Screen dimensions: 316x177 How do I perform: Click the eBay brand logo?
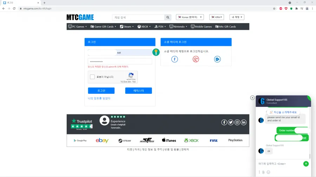coord(102,140)
